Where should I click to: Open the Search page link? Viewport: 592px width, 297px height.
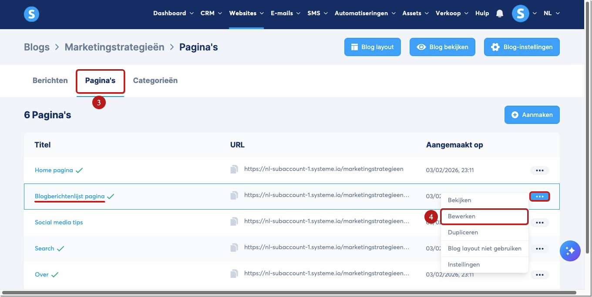44,248
